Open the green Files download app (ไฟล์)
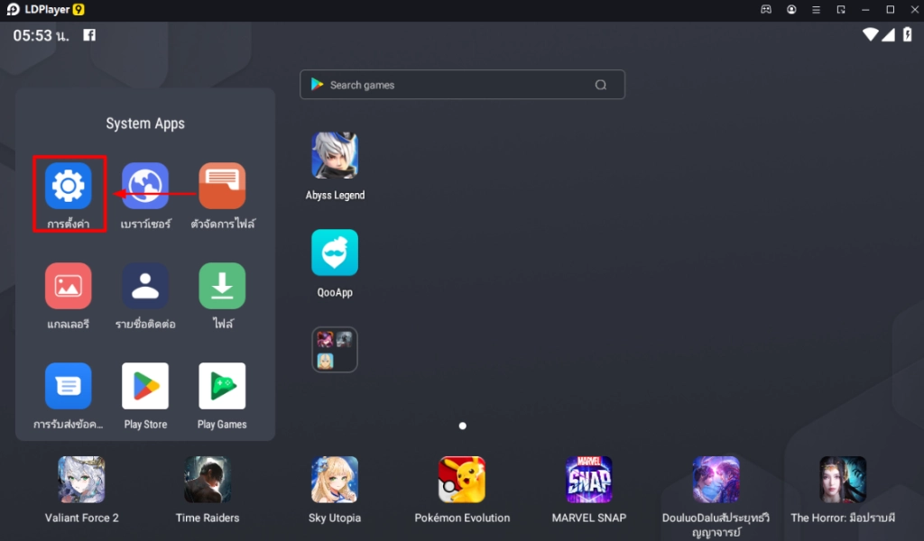Viewport: 924px width, 541px height. click(x=222, y=286)
